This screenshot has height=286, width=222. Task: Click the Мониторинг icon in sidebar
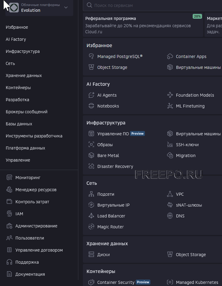(x=9, y=178)
